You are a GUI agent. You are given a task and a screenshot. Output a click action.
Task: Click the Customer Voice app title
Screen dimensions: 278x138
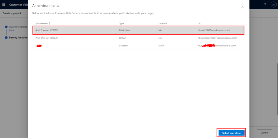coord(18,5)
